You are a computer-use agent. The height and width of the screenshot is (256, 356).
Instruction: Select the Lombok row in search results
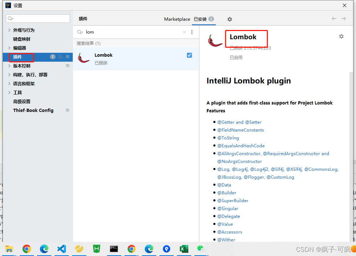coord(136,59)
